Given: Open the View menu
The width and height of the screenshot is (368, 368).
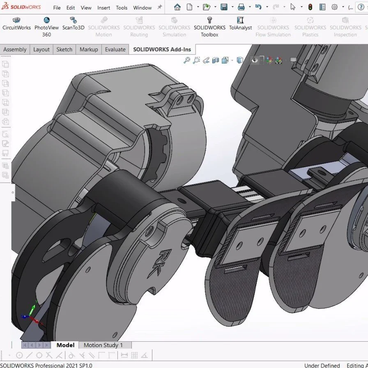Looking at the screenshot, I should coord(86,8).
